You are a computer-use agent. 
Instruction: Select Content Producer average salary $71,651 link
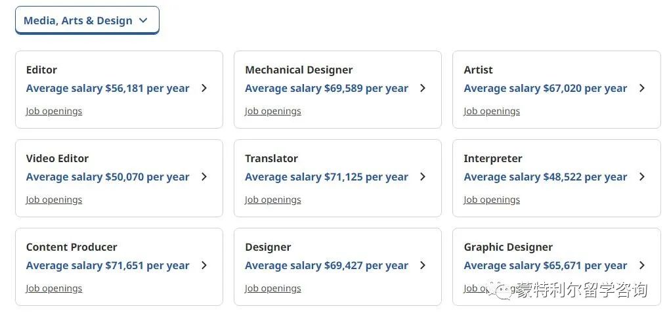[108, 266]
